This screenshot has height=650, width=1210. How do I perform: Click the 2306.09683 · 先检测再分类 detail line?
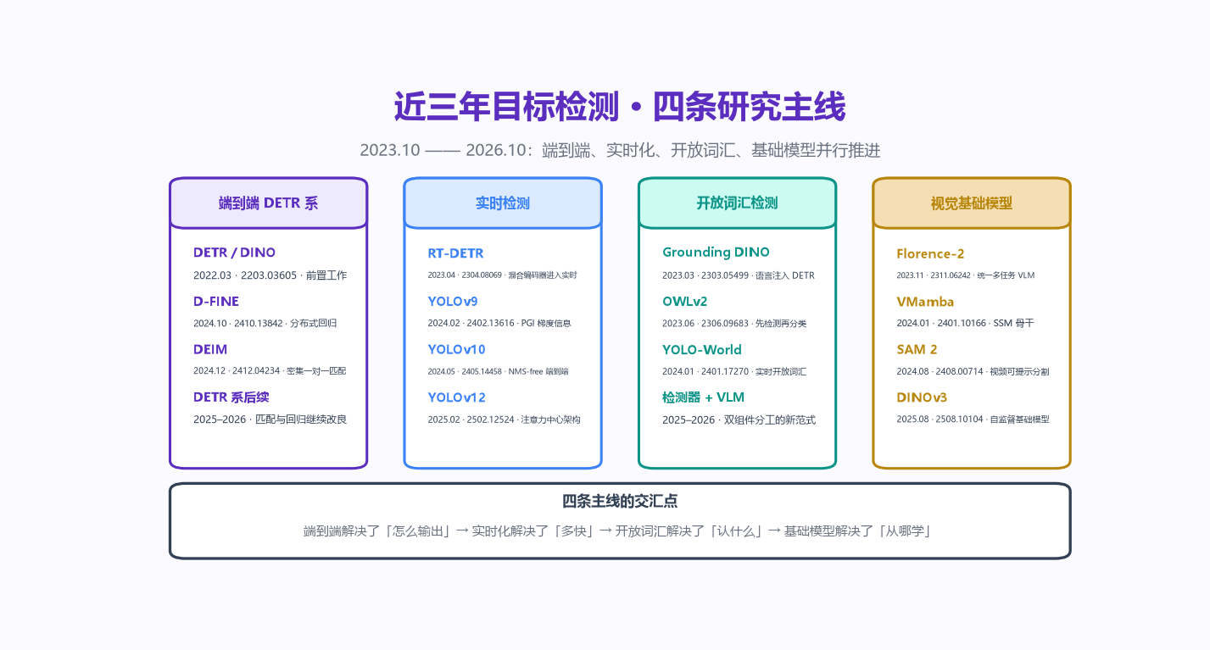pos(734,323)
